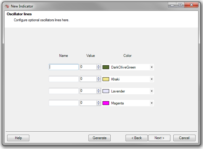
Task: Cancel the New Indicator wizard
Action: [x=184, y=138]
